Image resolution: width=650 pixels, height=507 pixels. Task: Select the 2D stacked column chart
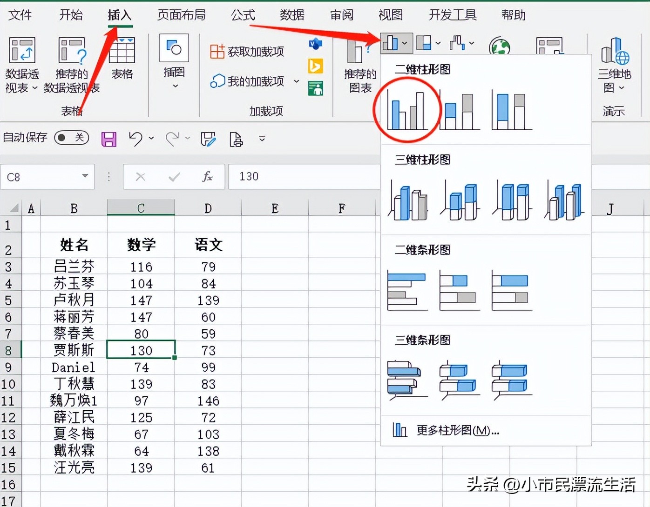click(x=460, y=111)
